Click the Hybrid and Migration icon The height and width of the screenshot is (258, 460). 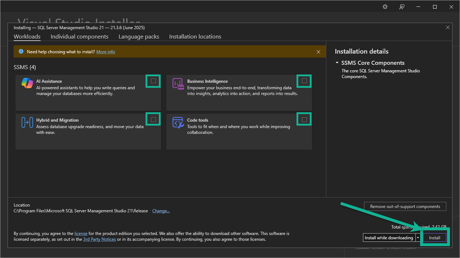point(27,122)
